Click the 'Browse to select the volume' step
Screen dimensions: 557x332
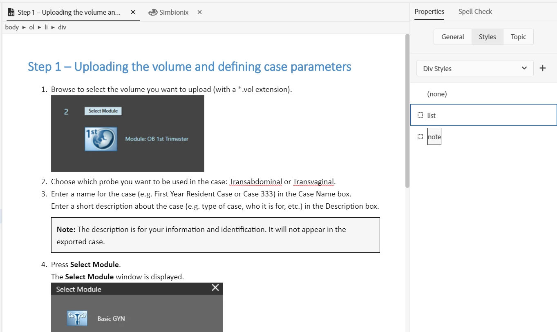click(172, 89)
